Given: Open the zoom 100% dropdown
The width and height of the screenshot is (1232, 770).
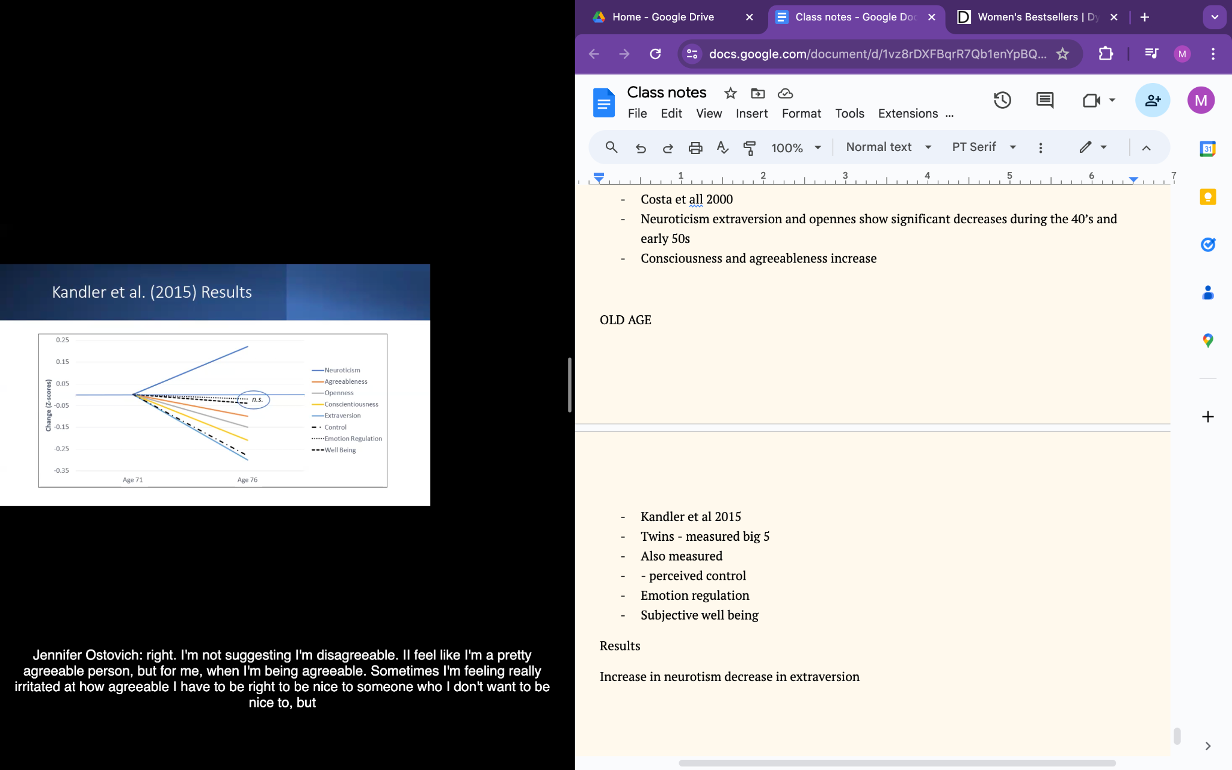Looking at the screenshot, I should coord(796,148).
